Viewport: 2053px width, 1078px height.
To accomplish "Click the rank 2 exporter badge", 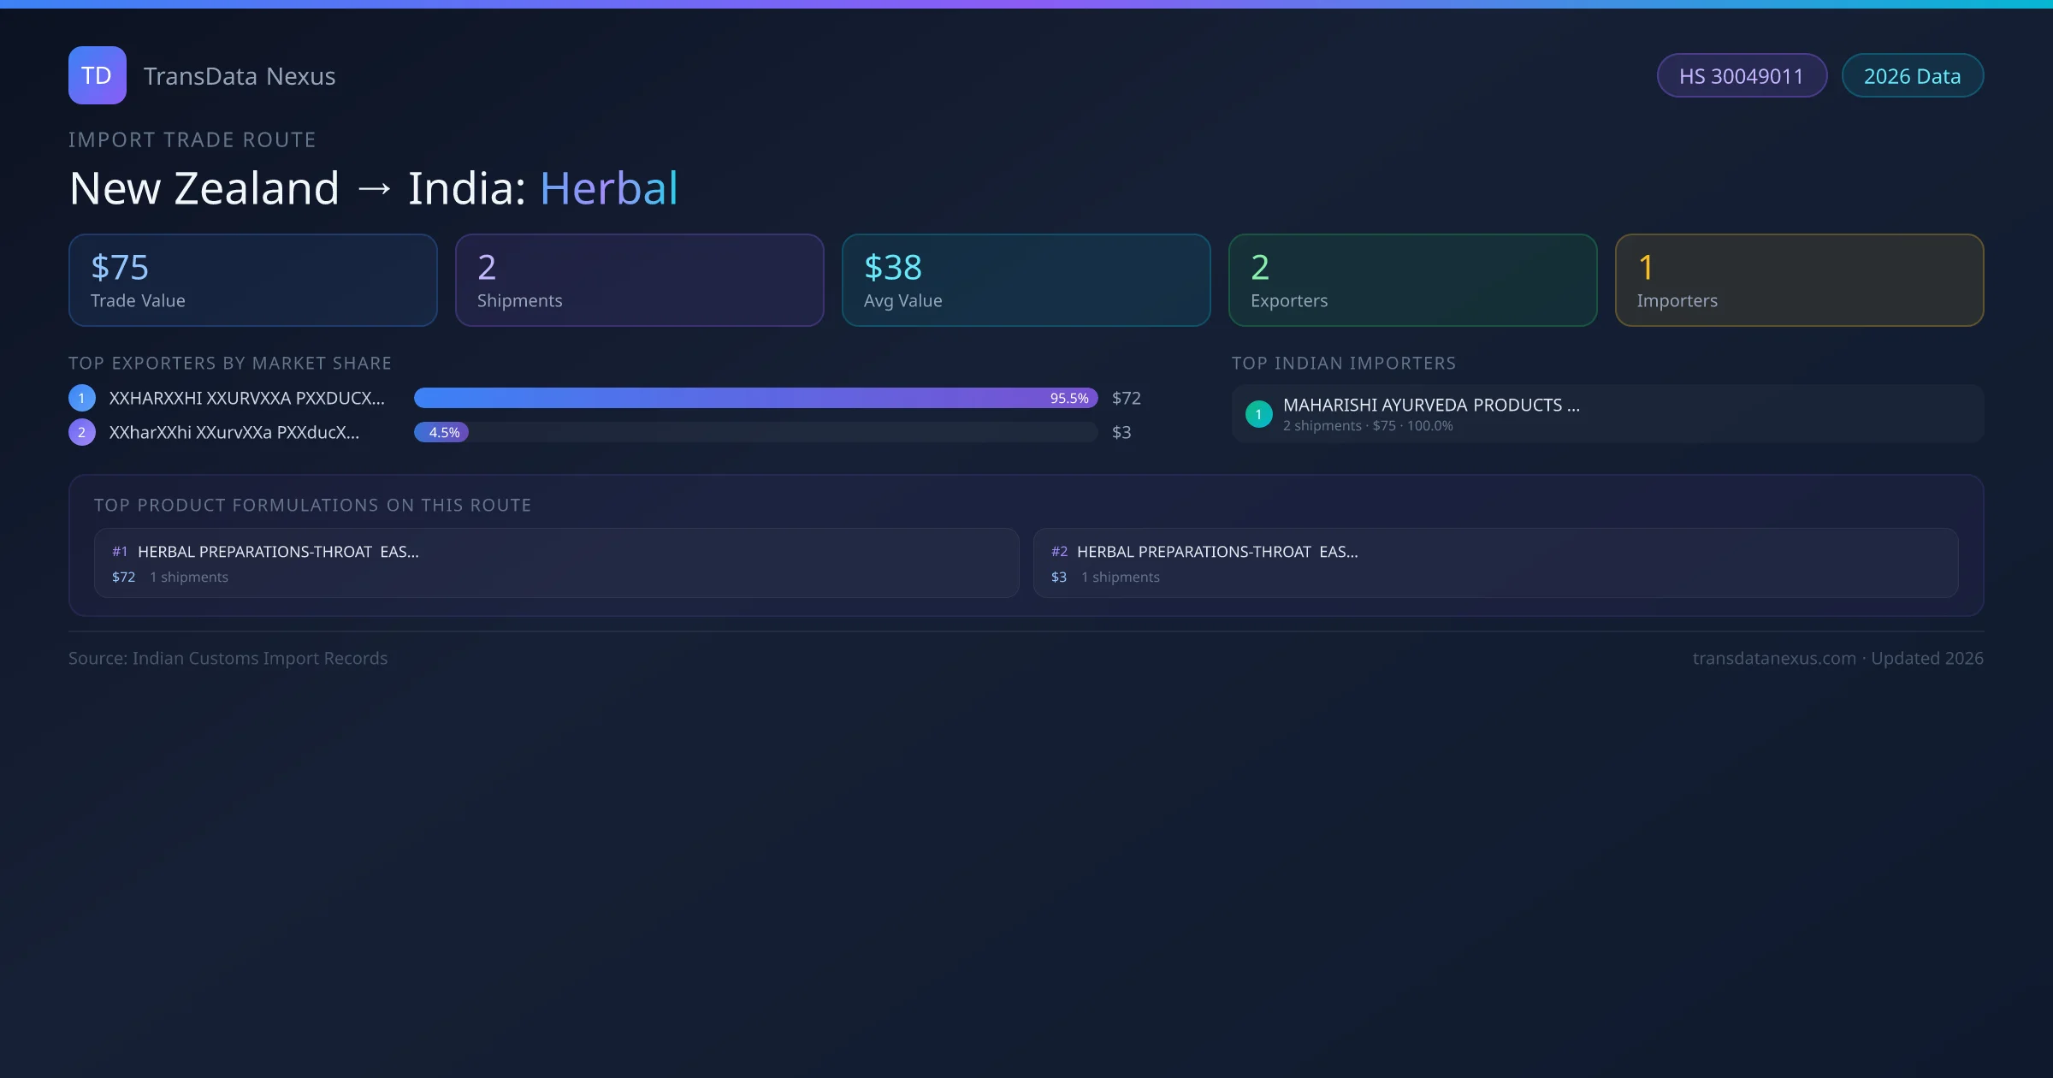I will click(82, 432).
